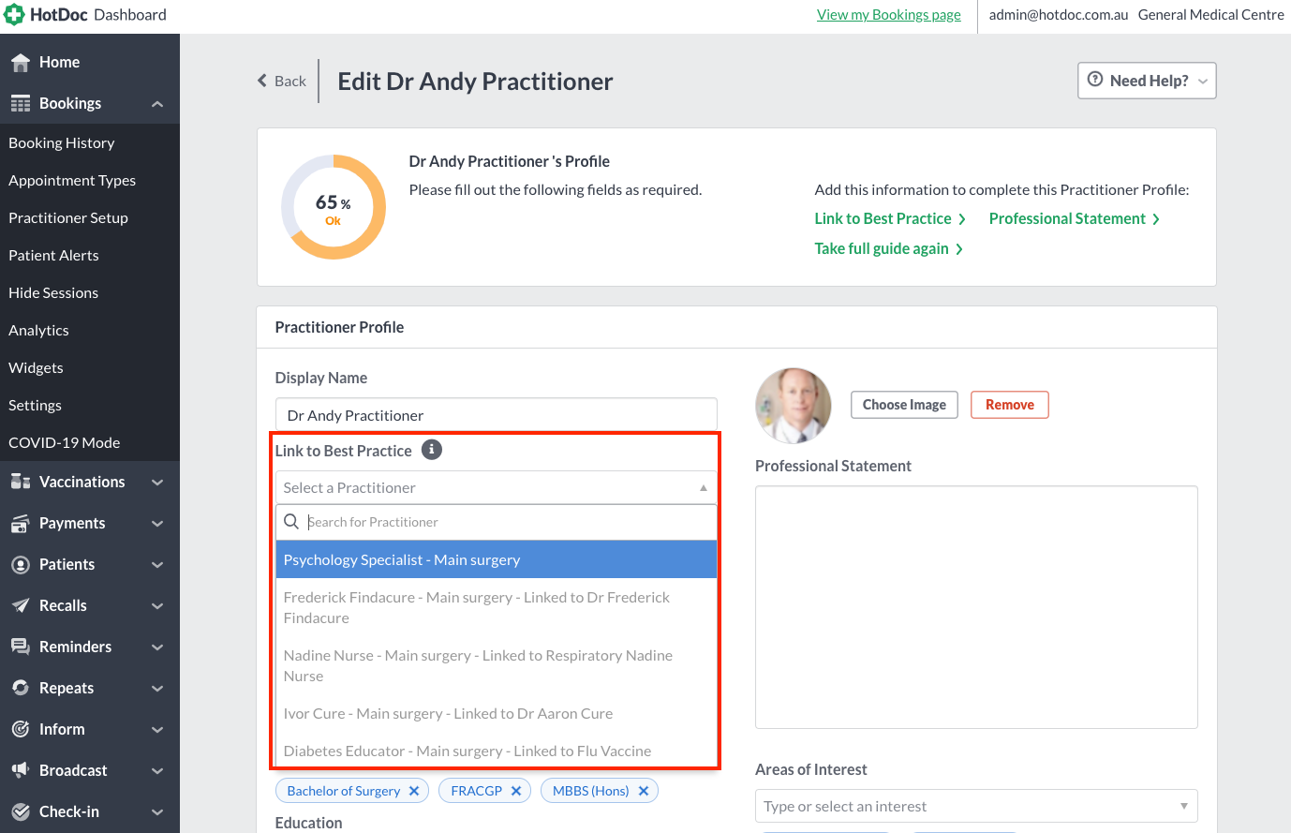Click Take full guide again link
The image size is (1291, 833).
point(889,248)
